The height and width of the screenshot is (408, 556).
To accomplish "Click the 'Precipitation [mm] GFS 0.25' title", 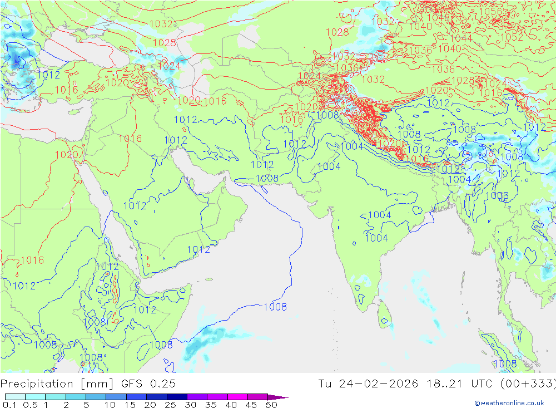I will (88, 384).
